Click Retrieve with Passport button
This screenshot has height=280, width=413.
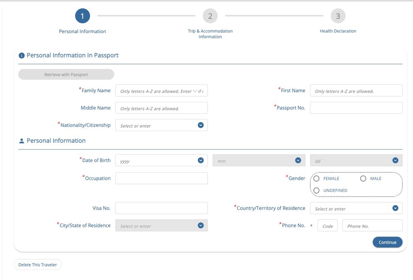click(x=66, y=74)
